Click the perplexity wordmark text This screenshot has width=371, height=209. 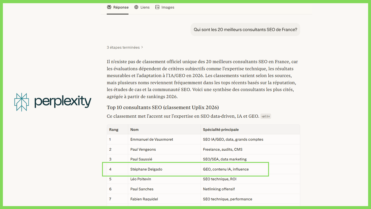pyautogui.click(x=63, y=102)
